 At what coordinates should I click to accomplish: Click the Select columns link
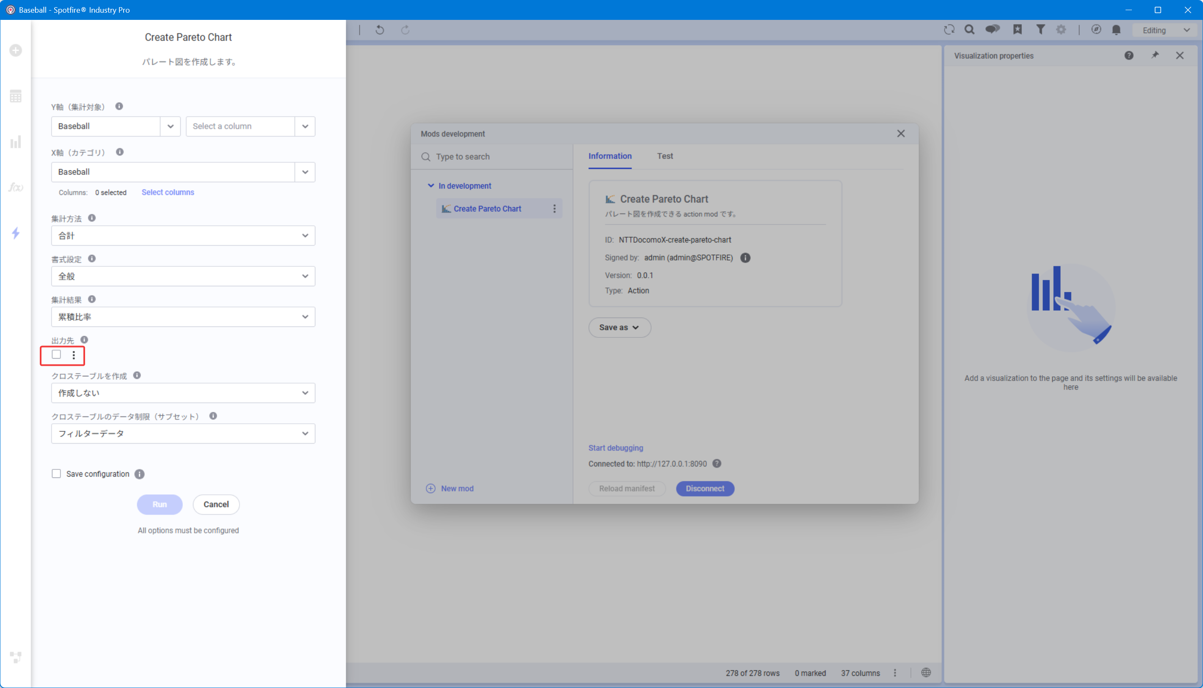[168, 192]
